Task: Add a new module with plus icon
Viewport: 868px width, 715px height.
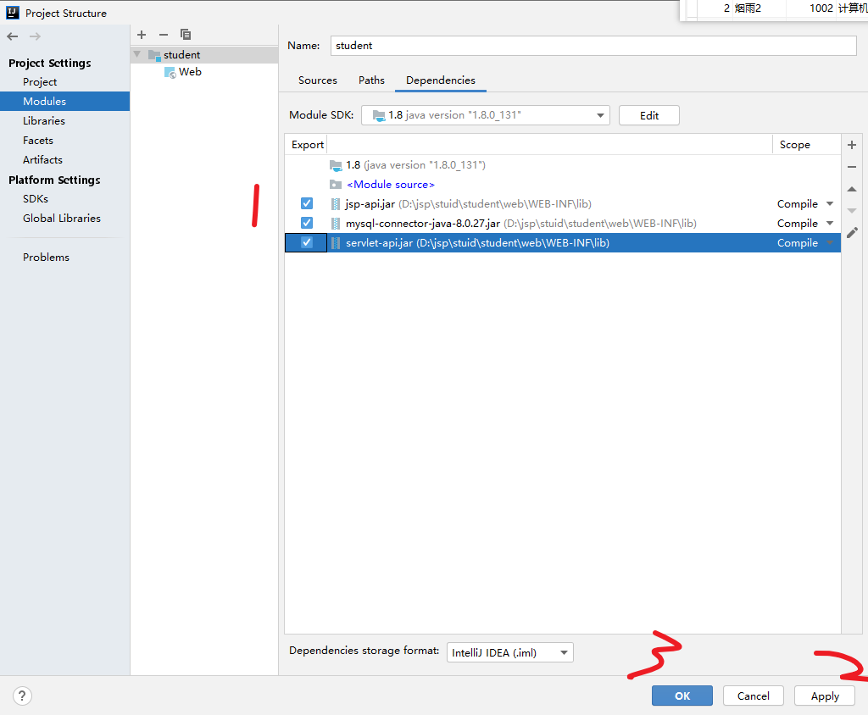Action: pyautogui.click(x=142, y=35)
